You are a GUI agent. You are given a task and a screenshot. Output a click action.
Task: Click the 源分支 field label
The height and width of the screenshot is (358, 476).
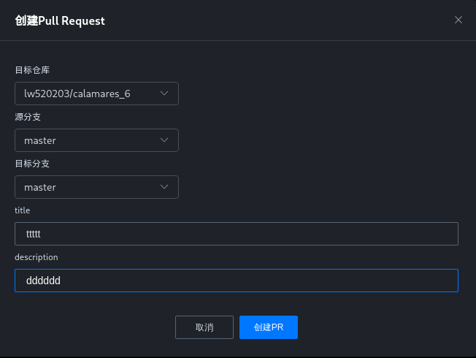[28, 117]
